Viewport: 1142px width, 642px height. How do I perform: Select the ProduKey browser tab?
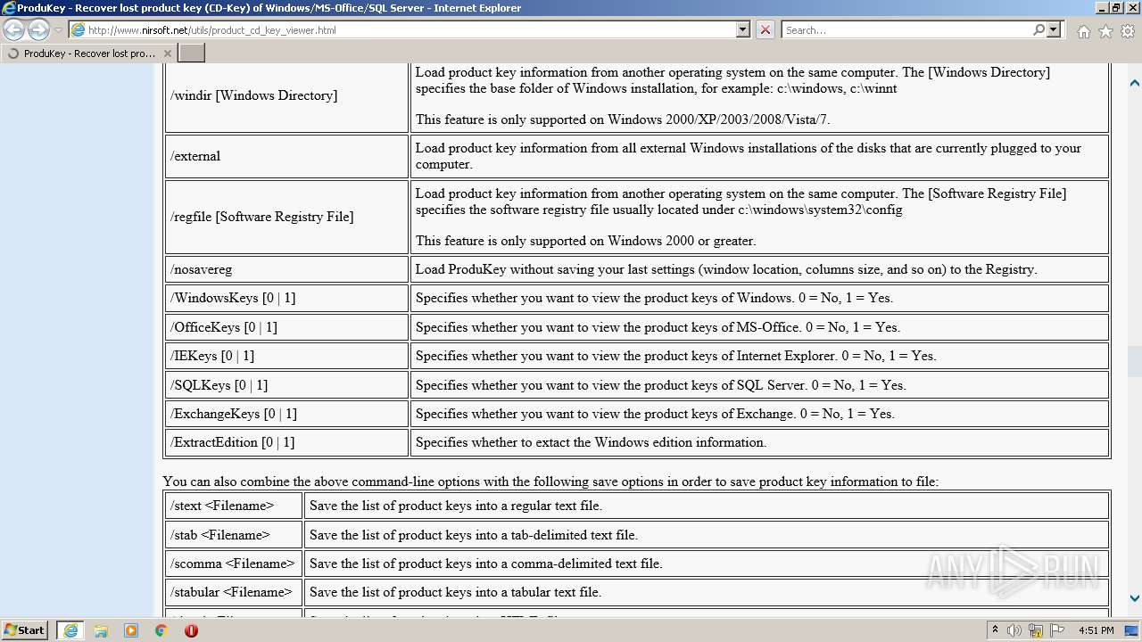coord(89,53)
